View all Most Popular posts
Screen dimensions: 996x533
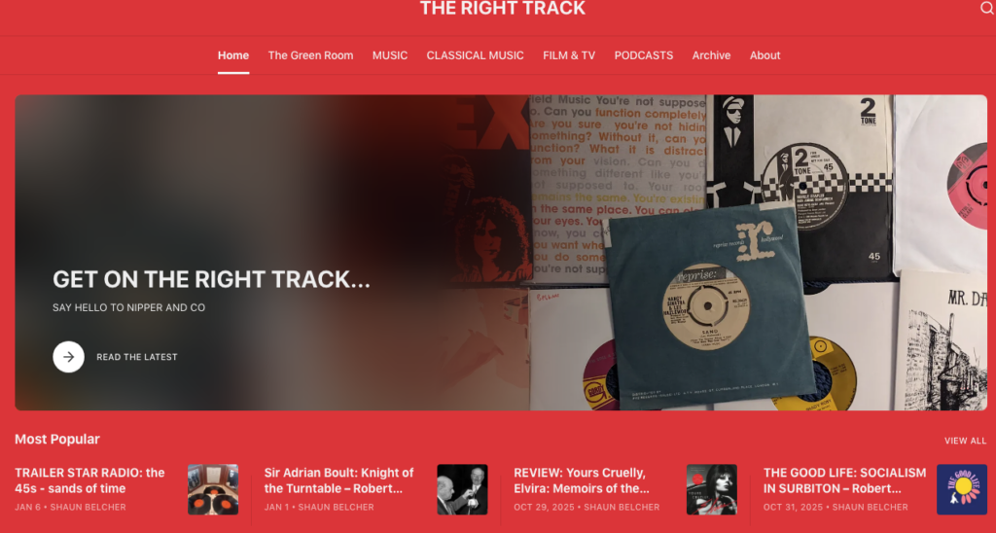pyautogui.click(x=966, y=441)
